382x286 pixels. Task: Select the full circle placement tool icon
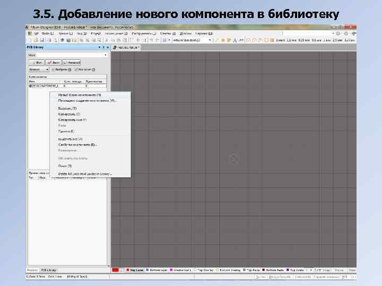(x=266, y=40)
